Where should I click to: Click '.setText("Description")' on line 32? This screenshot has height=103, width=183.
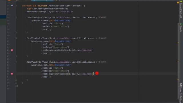click(x=55, y=71)
